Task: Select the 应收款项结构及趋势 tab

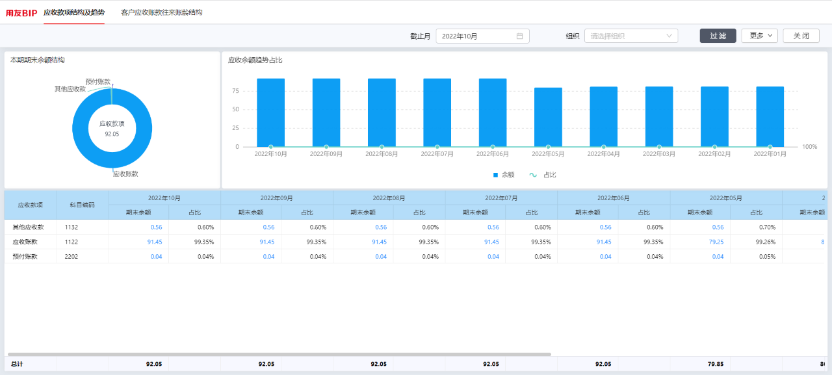Action: 74,12
